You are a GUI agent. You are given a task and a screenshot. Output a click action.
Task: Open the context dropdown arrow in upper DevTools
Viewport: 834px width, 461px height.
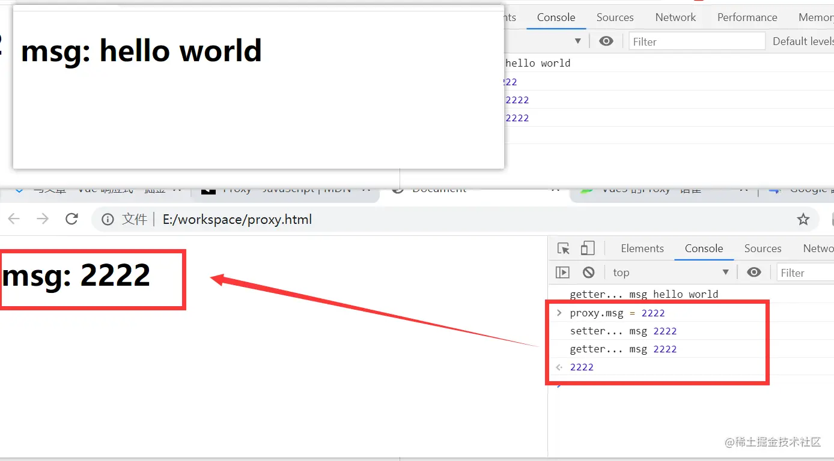(577, 41)
